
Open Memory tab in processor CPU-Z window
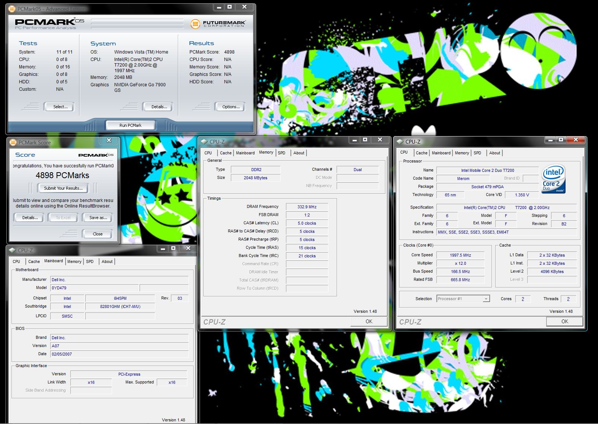462,153
